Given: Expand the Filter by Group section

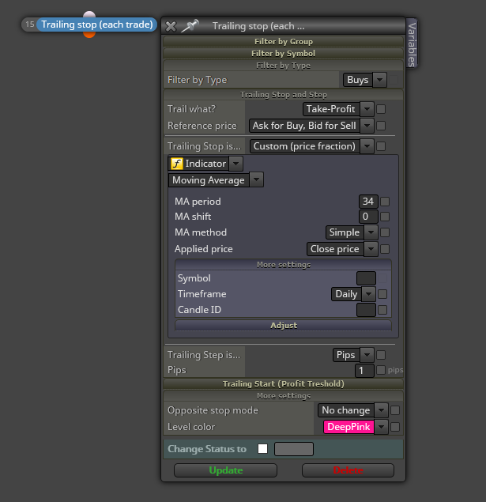Looking at the screenshot, I should [283, 42].
